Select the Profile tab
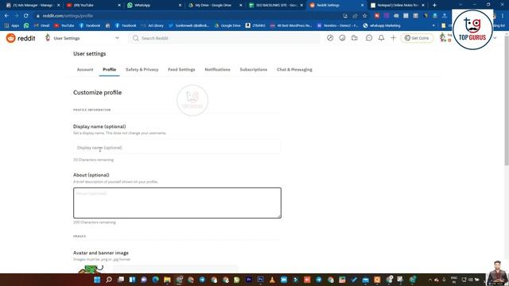The height and width of the screenshot is (286, 509). 110,69
